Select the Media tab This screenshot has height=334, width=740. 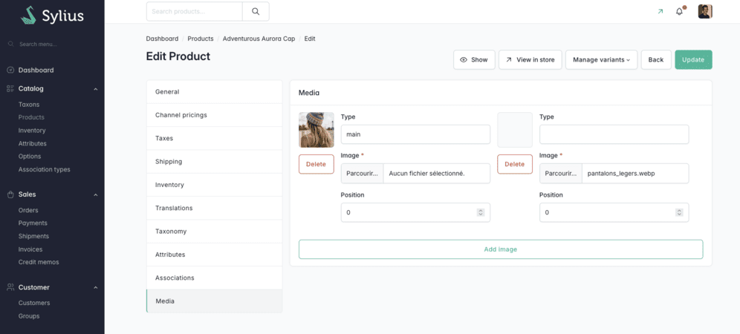pos(214,301)
